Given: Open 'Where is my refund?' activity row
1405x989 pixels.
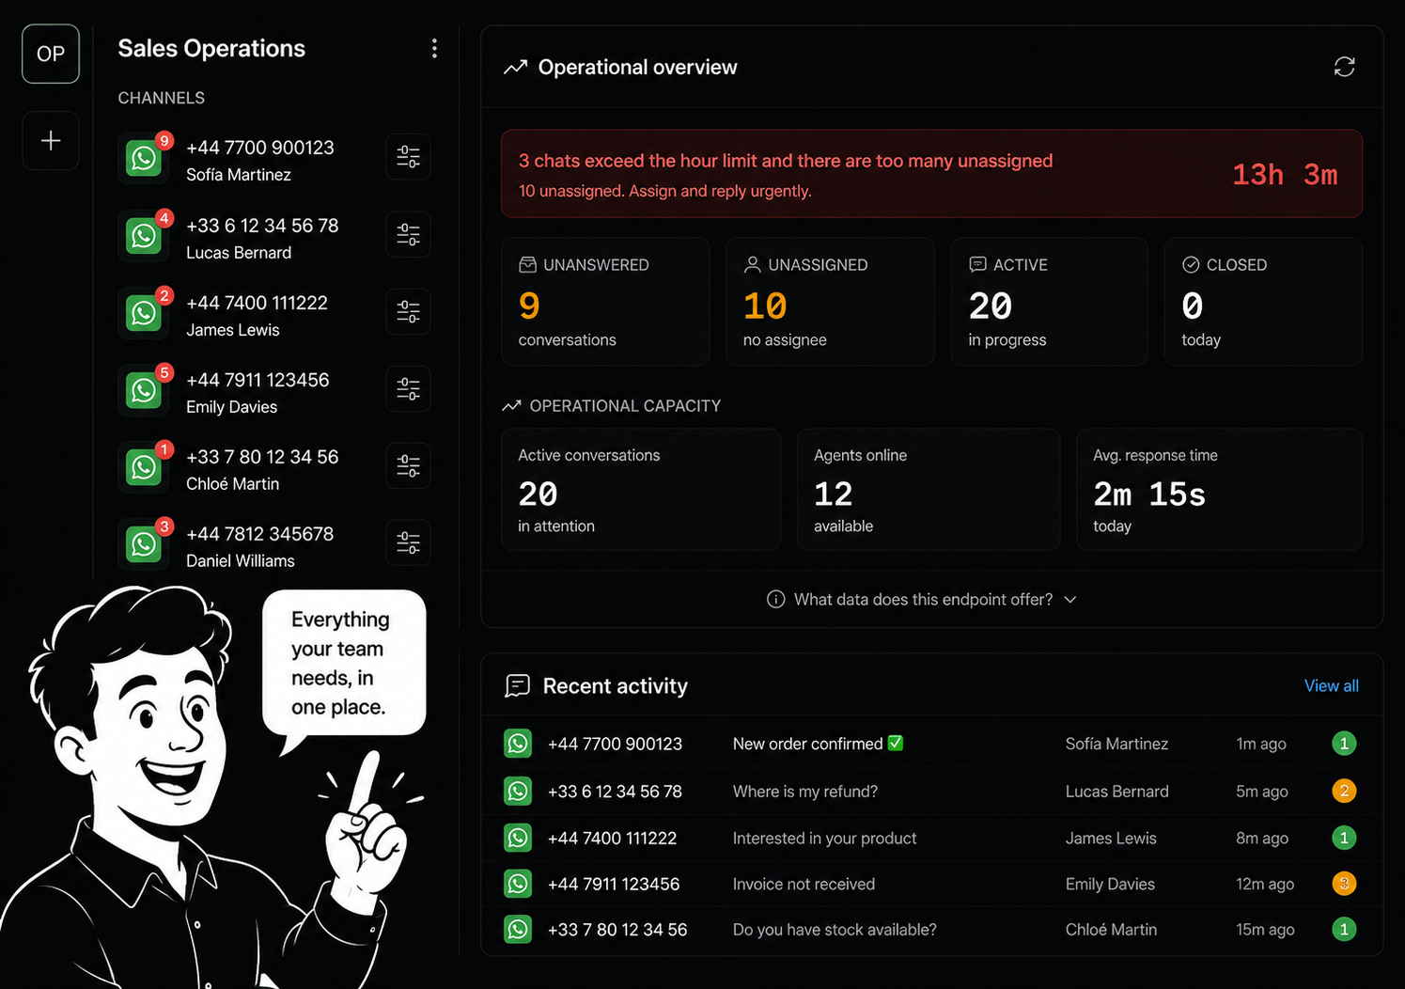Looking at the screenshot, I should coord(931,792).
